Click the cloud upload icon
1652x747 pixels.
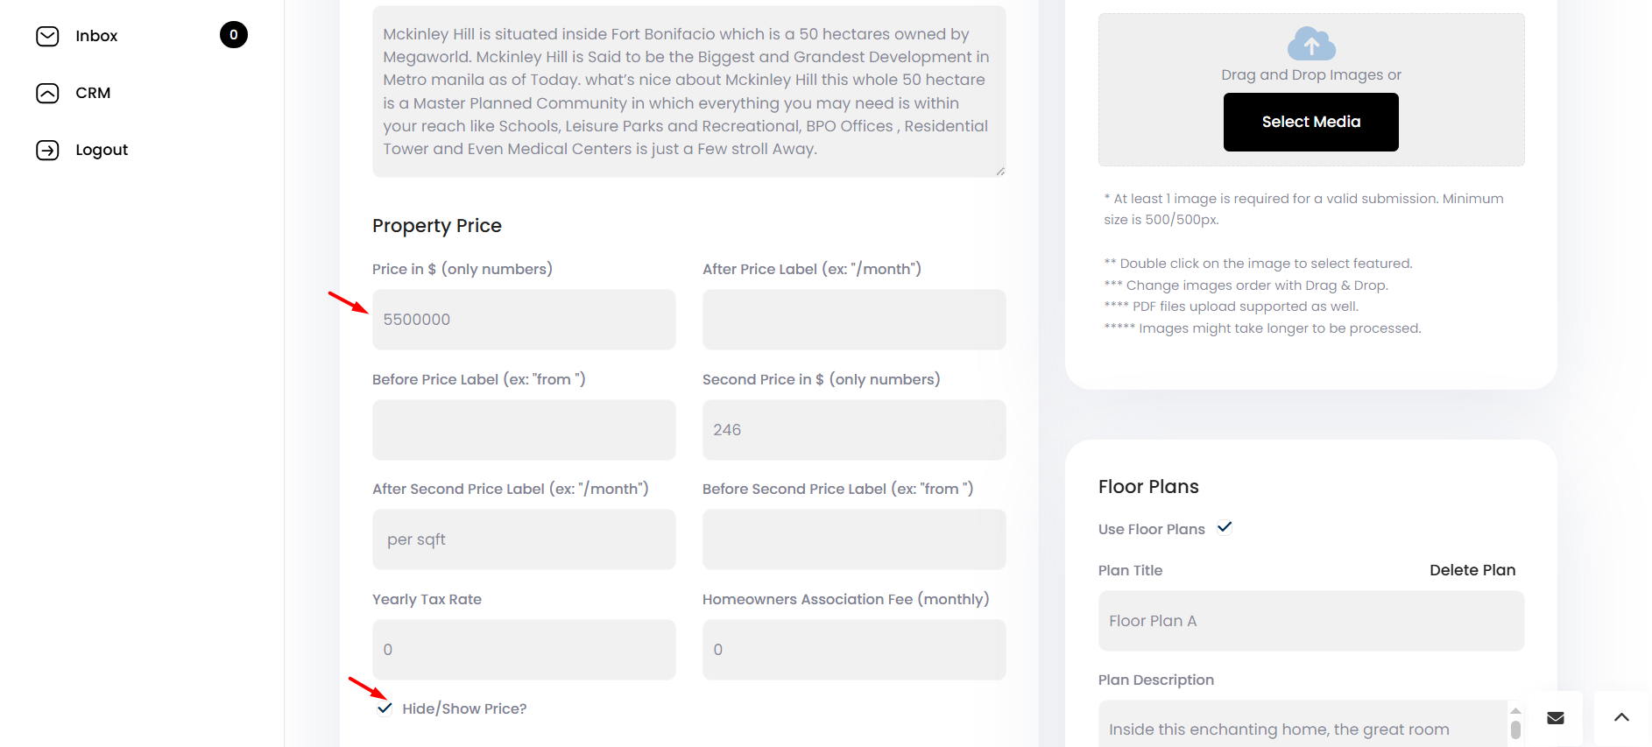pos(1311,44)
